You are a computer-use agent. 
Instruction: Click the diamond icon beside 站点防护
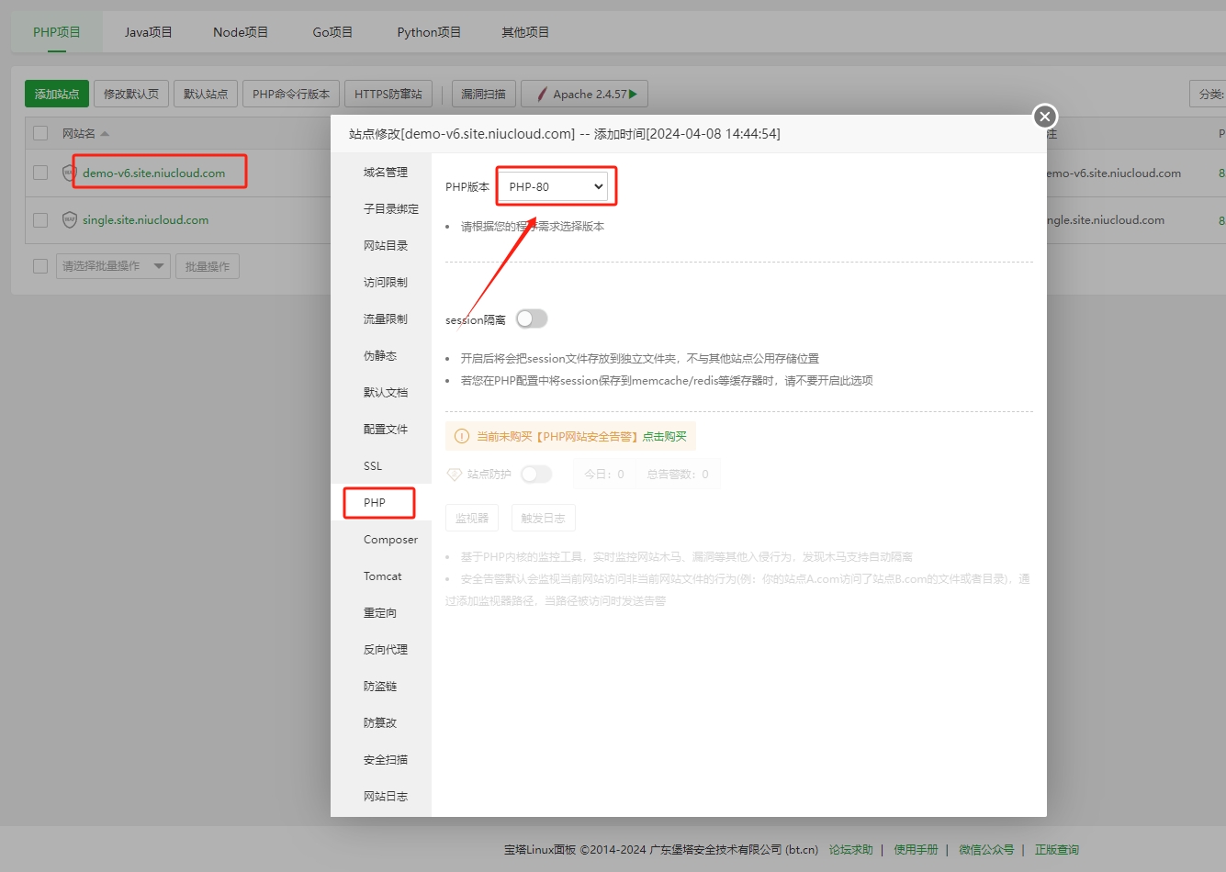tap(454, 475)
